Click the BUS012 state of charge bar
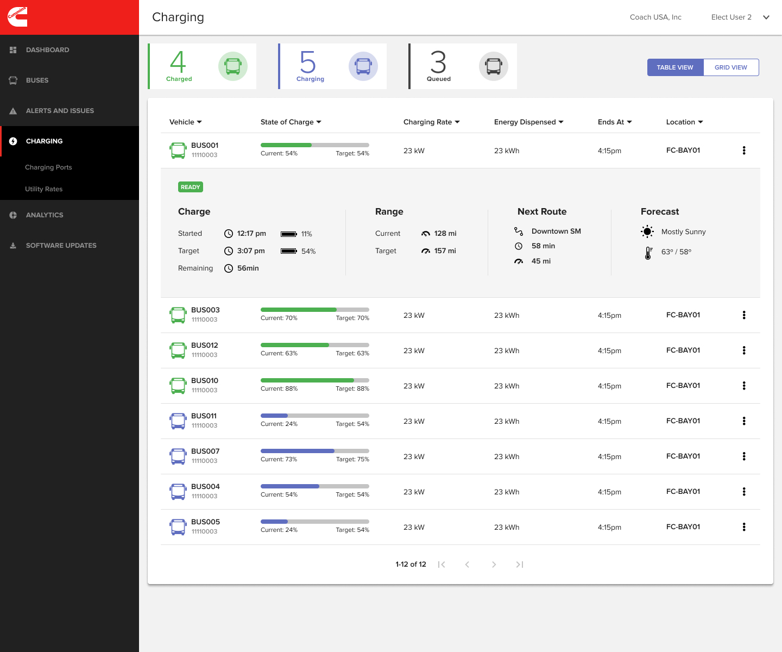Screen dimensions: 782x652 315,345
